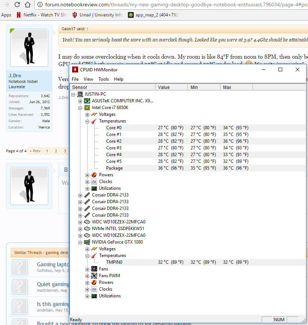This screenshot has width=308, height=325.
Task: Go to forum page 2
Action: tap(56, 151)
